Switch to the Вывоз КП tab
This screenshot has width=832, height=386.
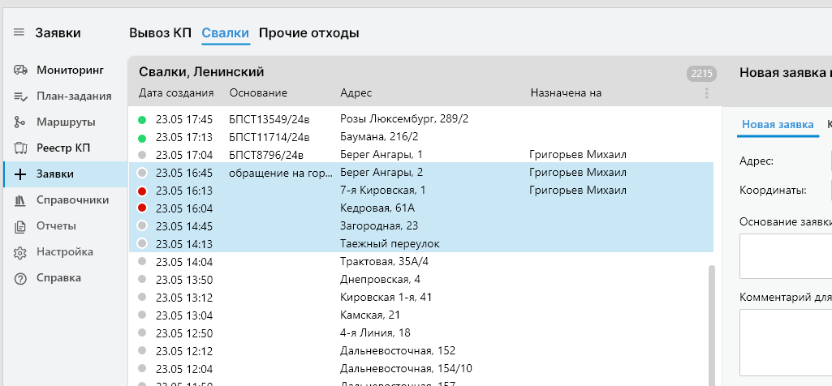pos(160,33)
